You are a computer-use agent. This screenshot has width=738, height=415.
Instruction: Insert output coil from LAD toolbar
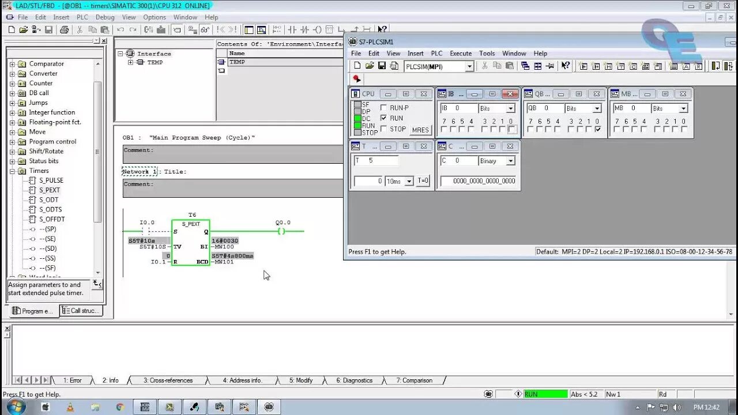[318, 29]
